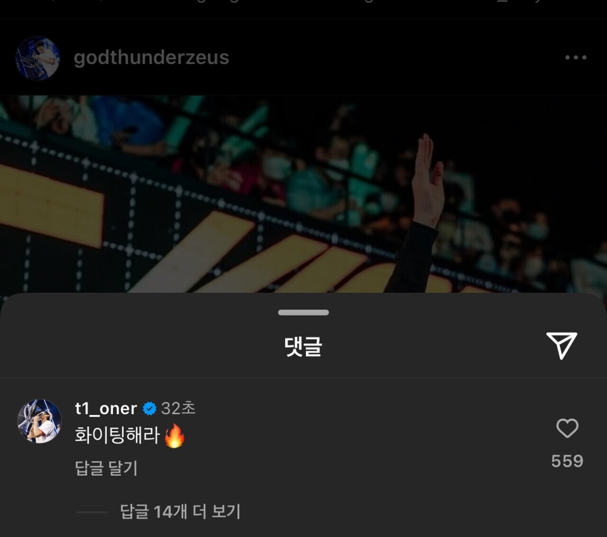607x537 pixels.
Task: Expand 답글 14개 더 보기 replies
Action: [180, 512]
